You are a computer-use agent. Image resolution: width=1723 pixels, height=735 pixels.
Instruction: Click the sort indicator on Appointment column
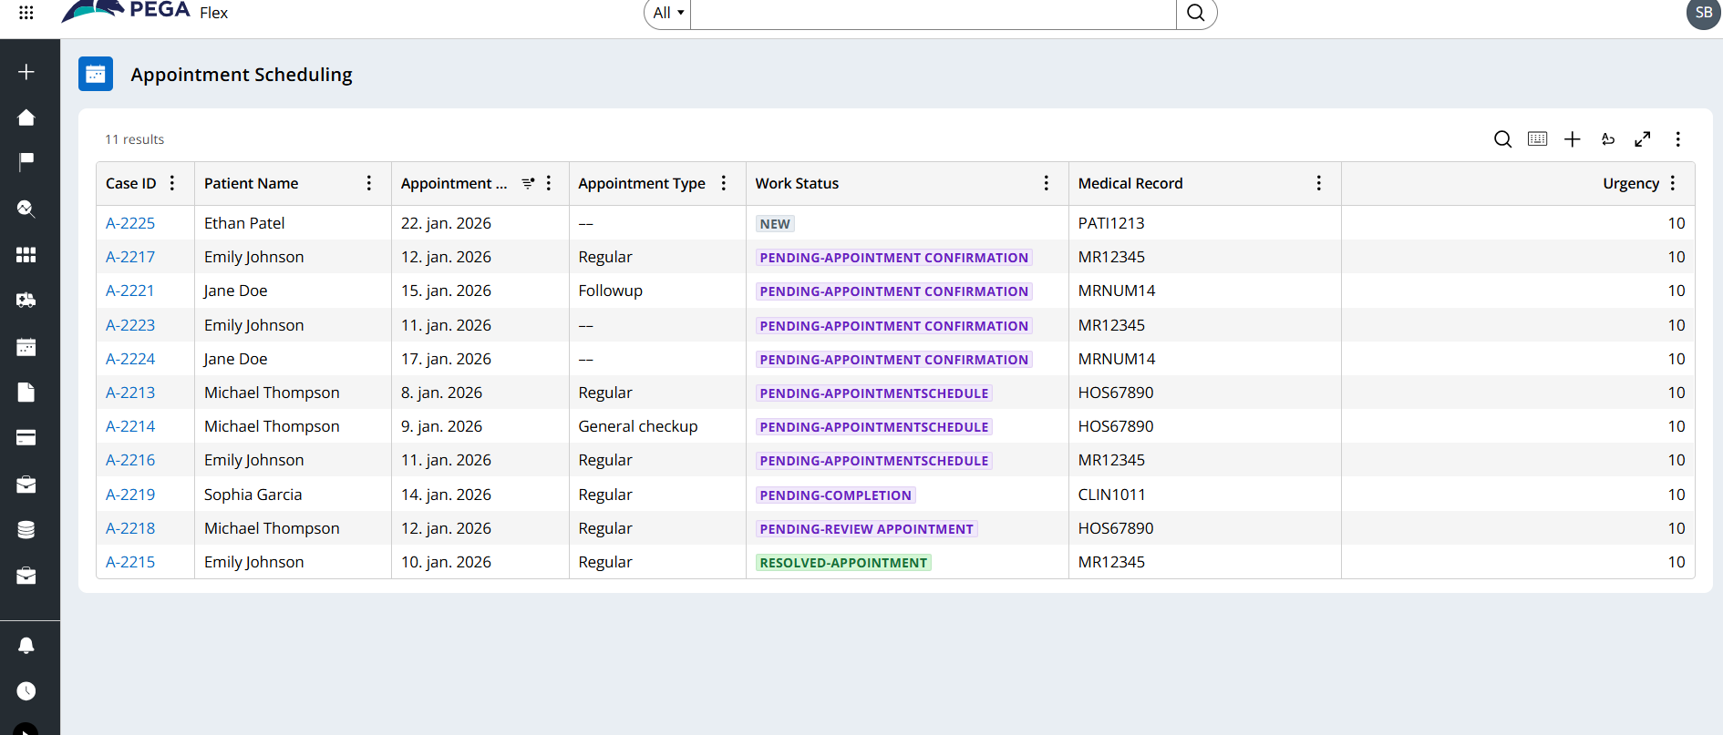pos(528,183)
